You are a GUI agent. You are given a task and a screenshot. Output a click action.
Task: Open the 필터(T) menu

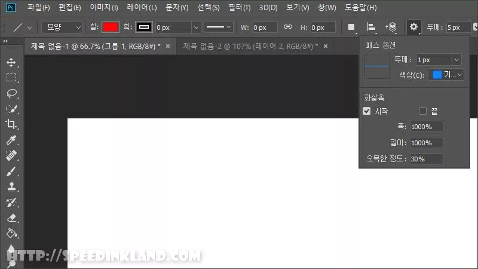click(240, 8)
